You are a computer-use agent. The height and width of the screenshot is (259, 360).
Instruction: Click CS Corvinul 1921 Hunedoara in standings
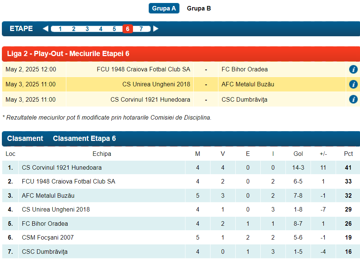pos(61,167)
